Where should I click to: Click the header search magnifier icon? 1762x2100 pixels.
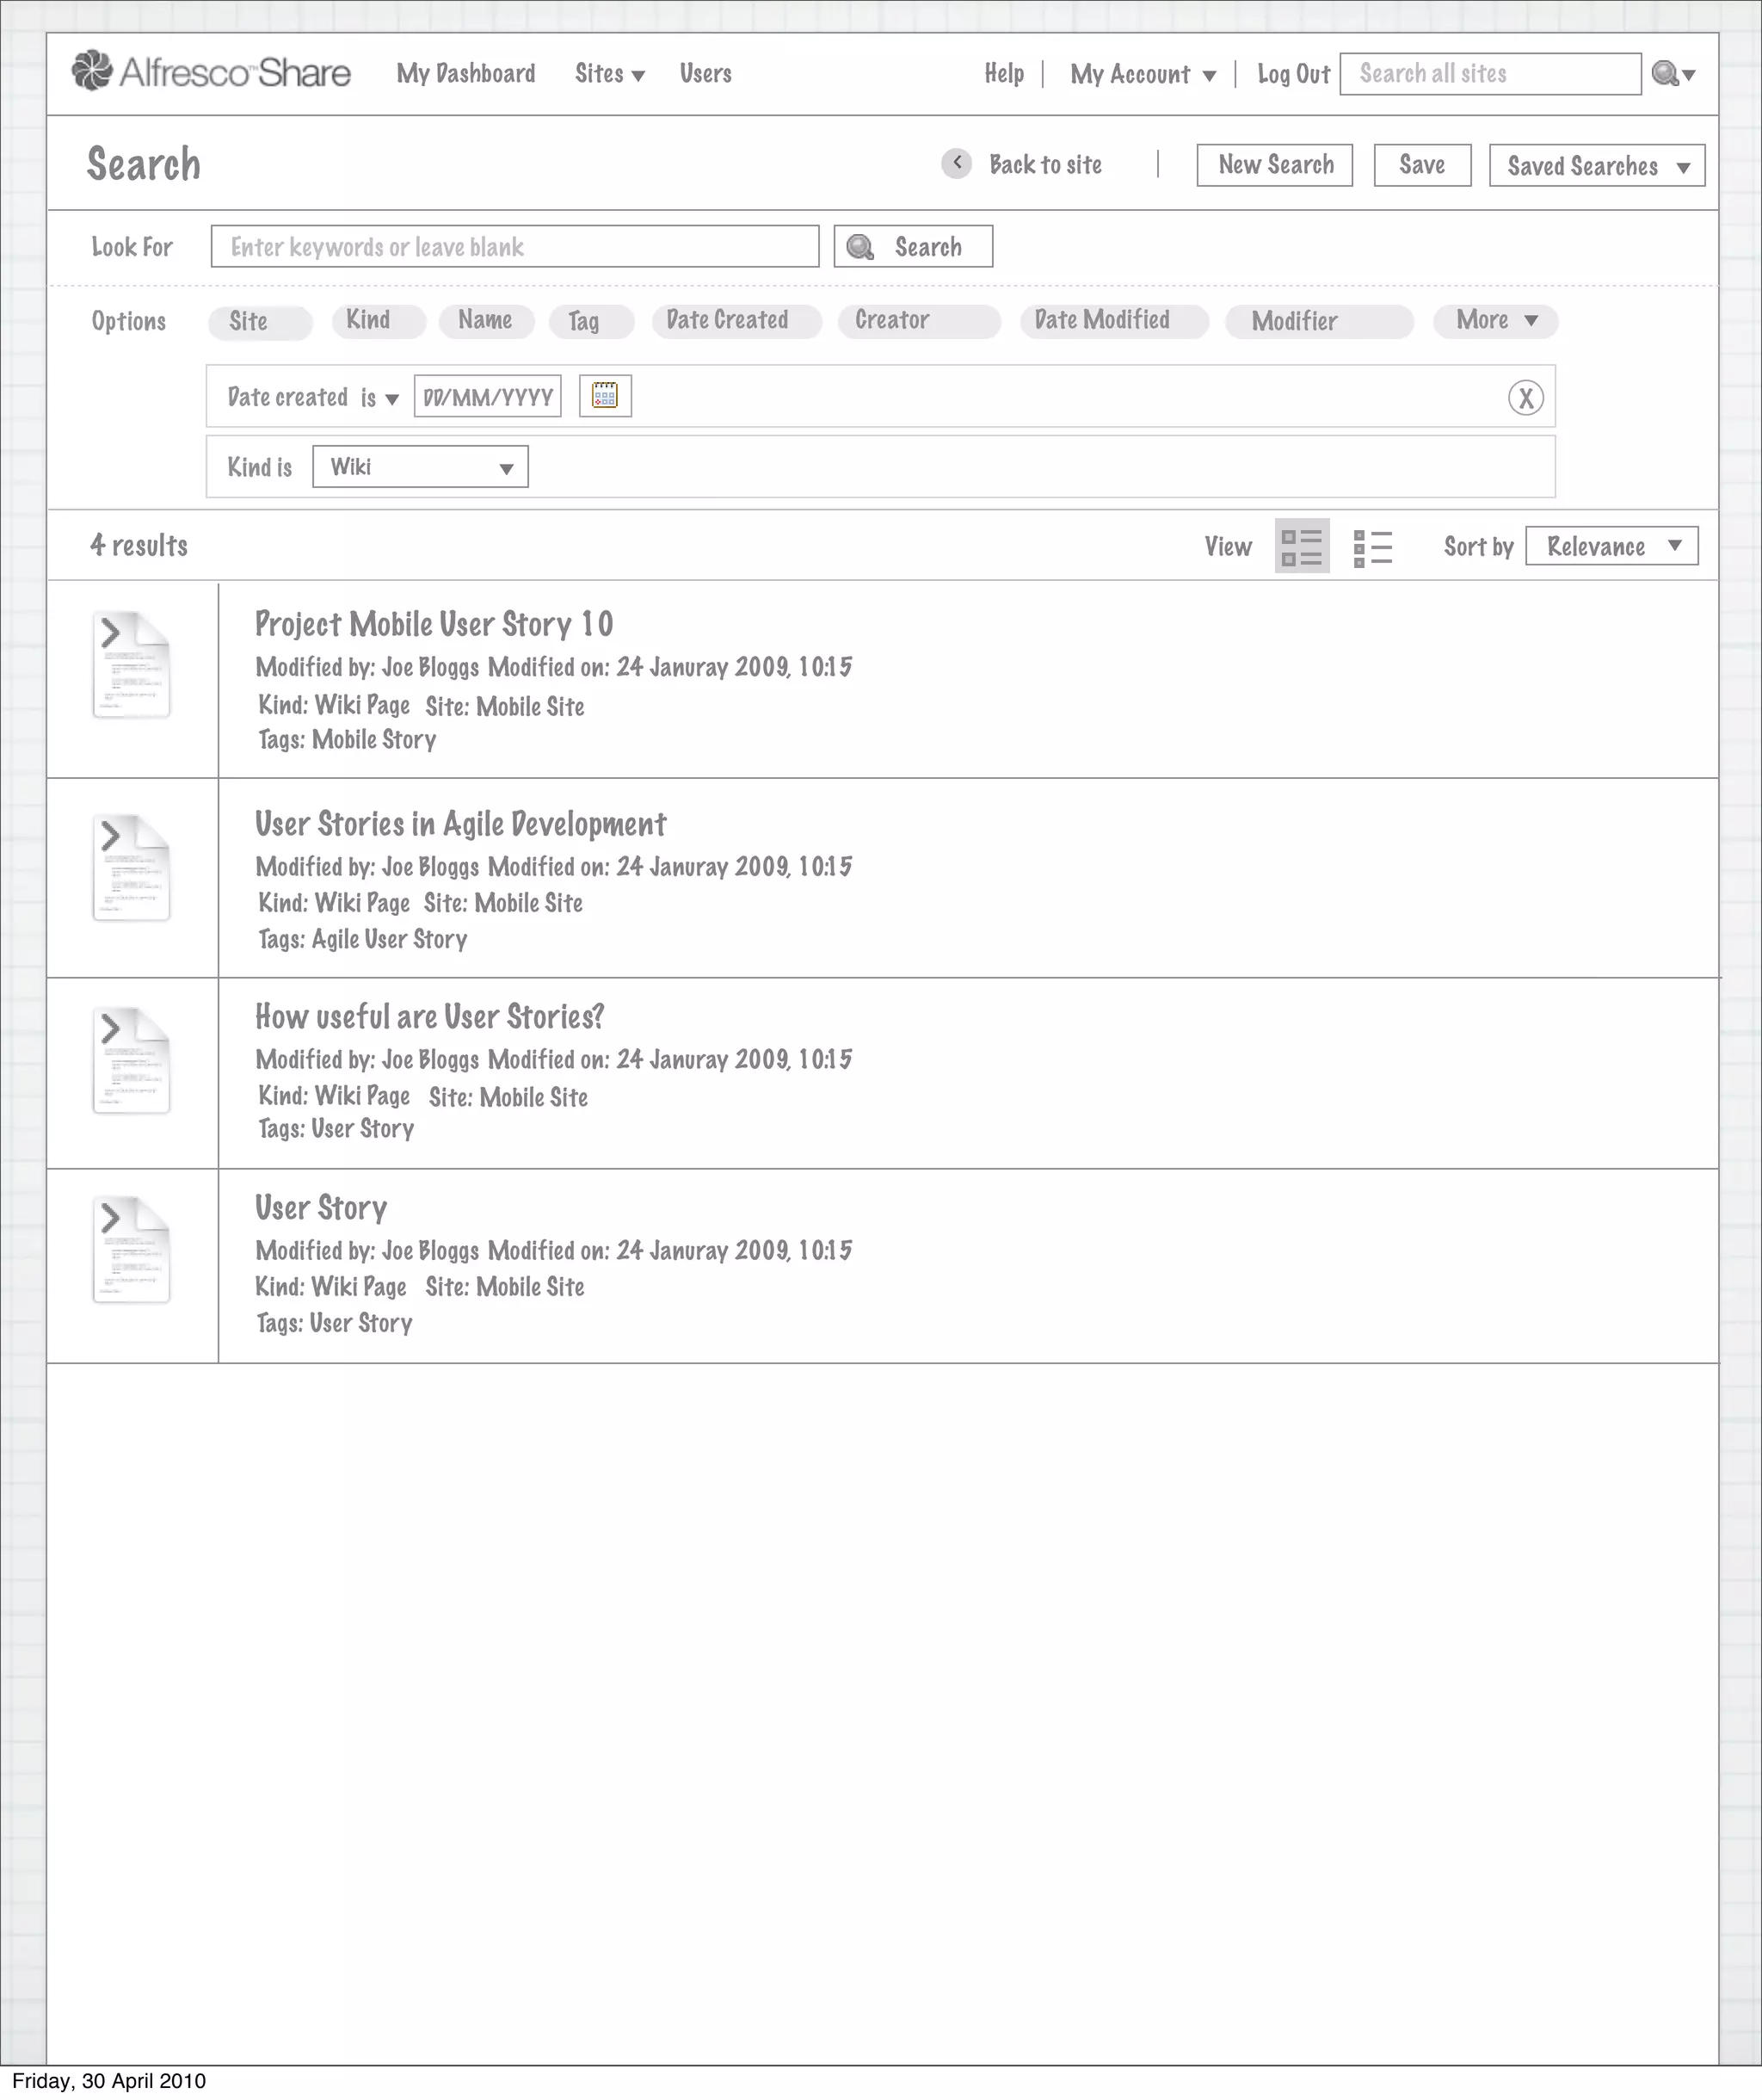pos(1664,74)
